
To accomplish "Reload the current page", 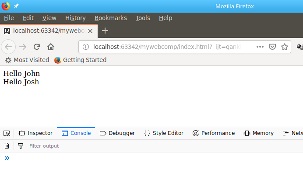I will click(x=37, y=47).
